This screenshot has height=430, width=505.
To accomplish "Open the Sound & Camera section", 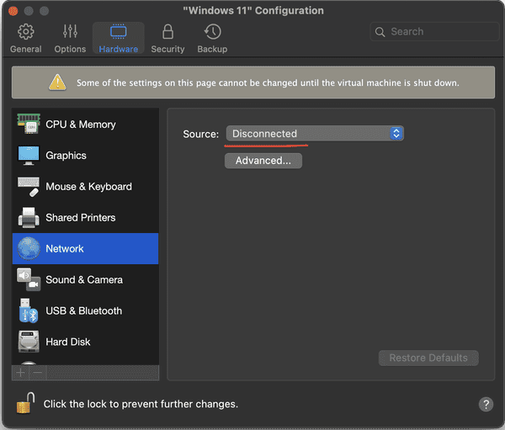I will pos(85,280).
